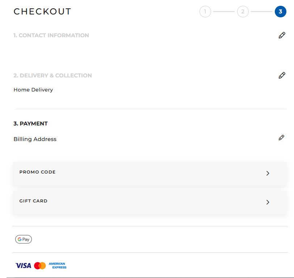The width and height of the screenshot is (294, 278).
Task: Open the 1. Contact Information section heading
Action: tap(51, 35)
